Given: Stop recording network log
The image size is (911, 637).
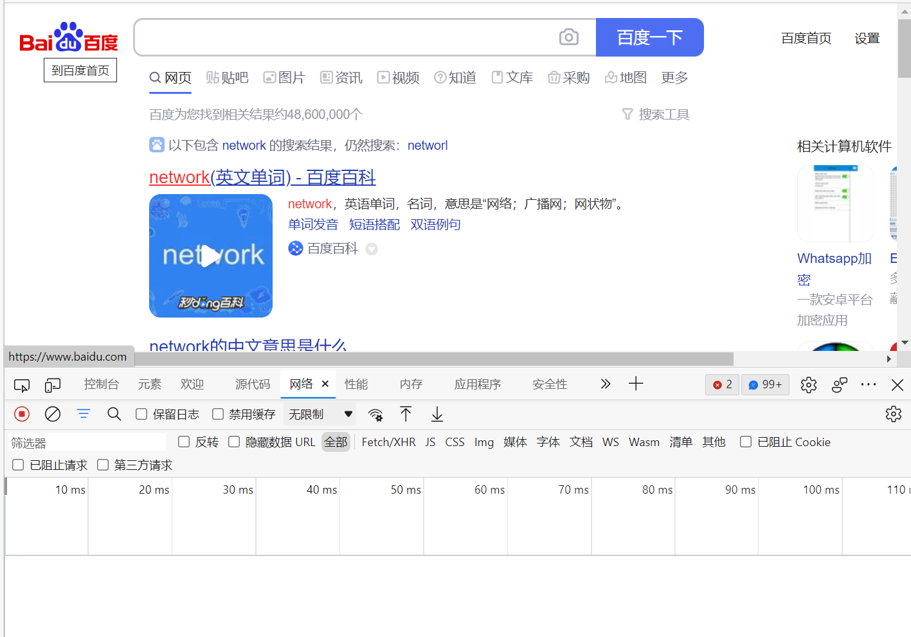Looking at the screenshot, I should tap(22, 415).
